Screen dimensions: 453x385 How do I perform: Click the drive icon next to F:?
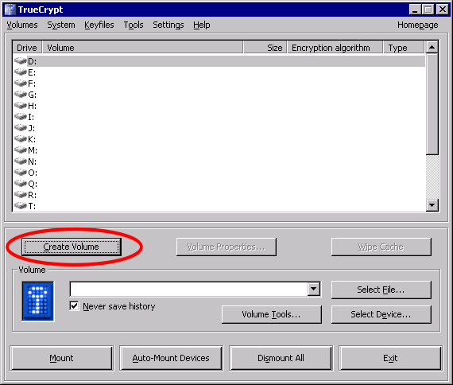click(x=21, y=84)
